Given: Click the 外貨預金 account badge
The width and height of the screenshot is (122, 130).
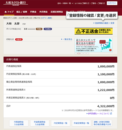Looking at the screenshot, I should click(x=48, y=29).
